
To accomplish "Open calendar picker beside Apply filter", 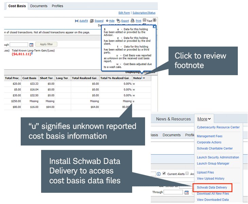I will (x=31, y=45).
